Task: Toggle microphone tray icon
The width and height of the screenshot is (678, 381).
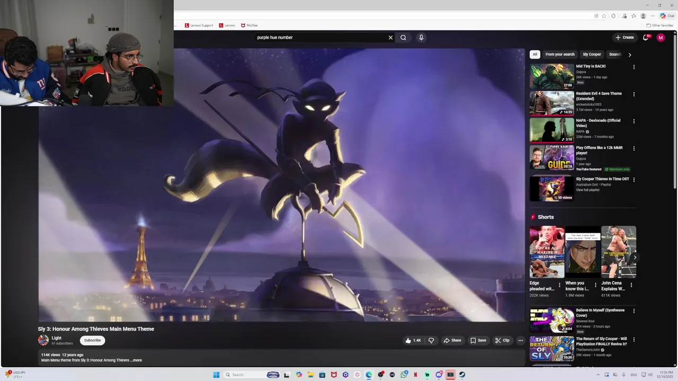Action: click(623, 375)
